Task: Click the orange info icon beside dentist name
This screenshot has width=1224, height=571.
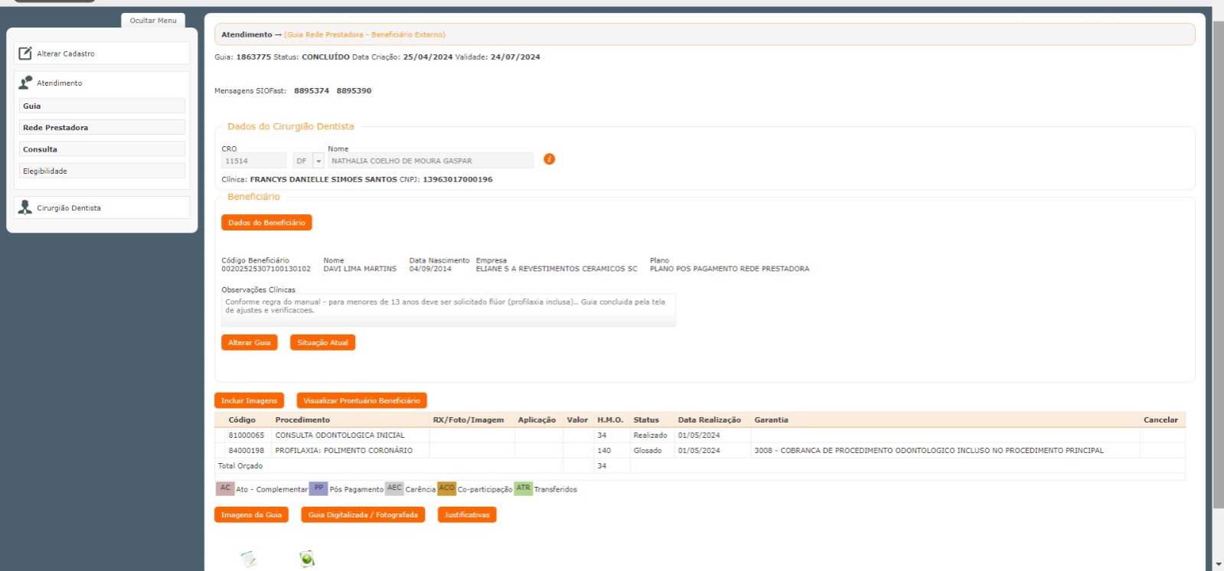Action: 549,159
